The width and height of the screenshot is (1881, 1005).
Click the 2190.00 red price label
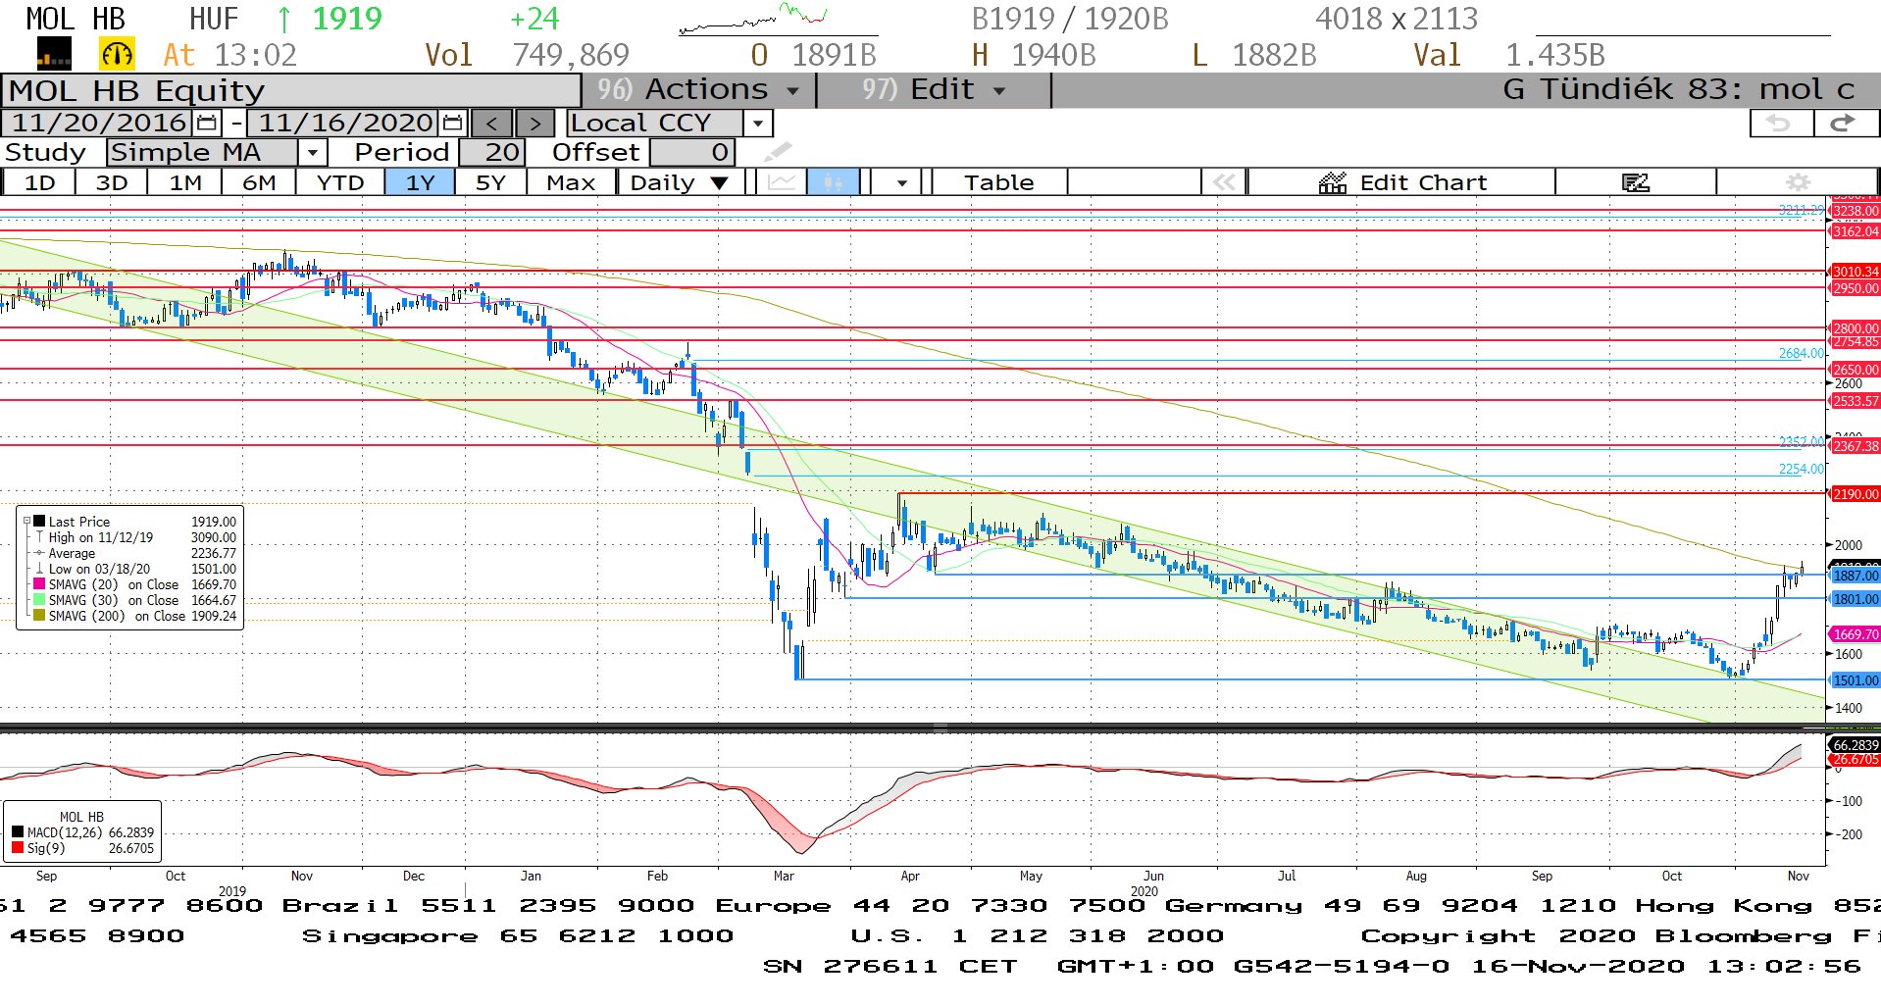(x=1856, y=494)
